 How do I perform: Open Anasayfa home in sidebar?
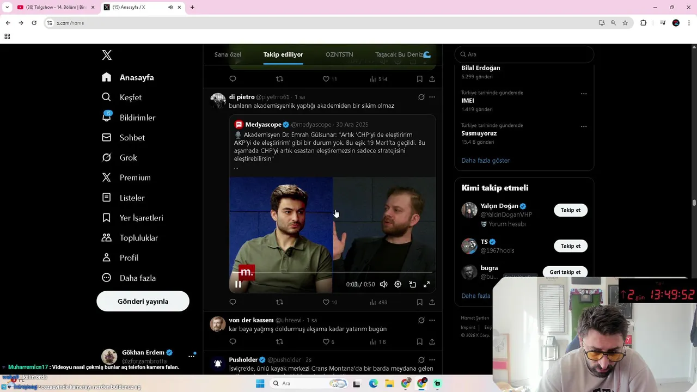click(x=128, y=77)
